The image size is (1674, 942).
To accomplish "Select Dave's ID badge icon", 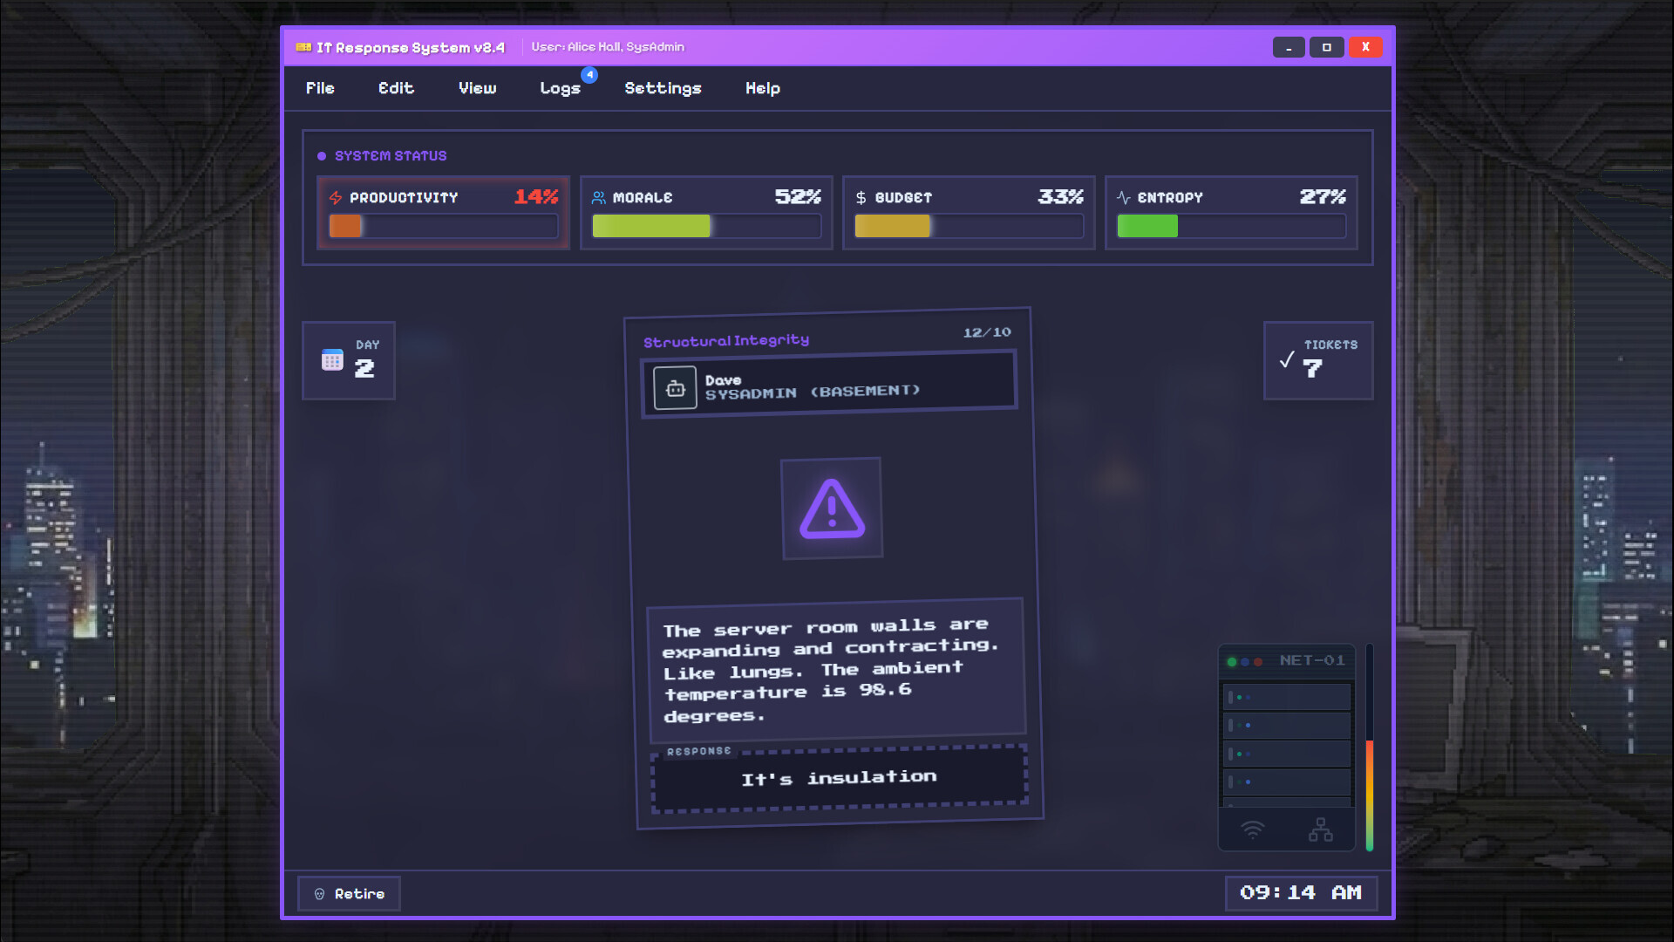I will 677,387.
